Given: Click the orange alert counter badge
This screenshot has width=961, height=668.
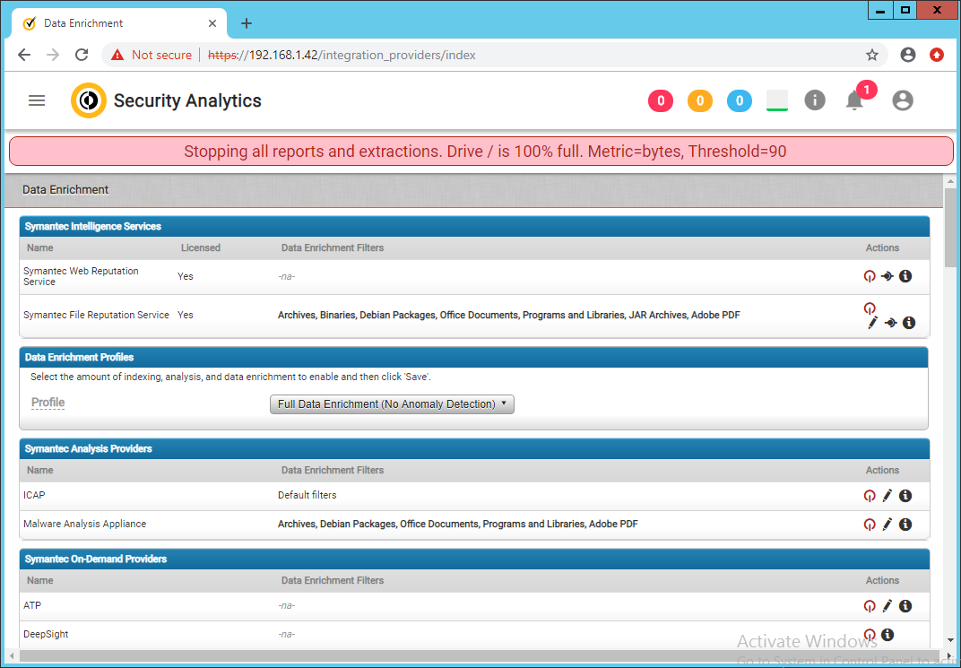Looking at the screenshot, I should (699, 101).
